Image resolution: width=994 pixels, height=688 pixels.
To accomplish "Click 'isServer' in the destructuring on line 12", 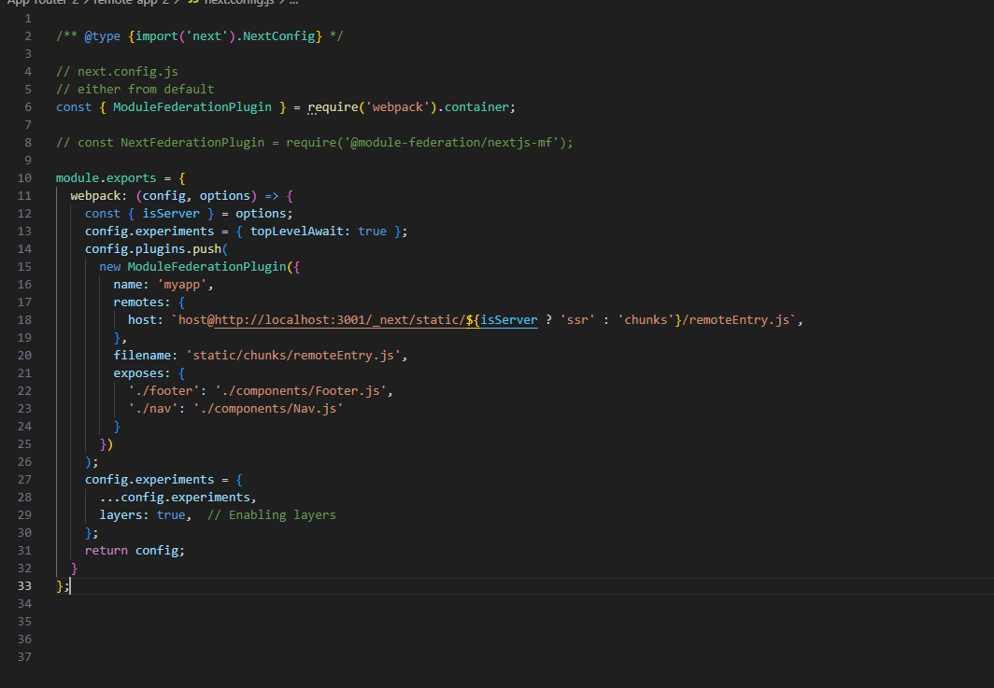I will click(171, 214).
